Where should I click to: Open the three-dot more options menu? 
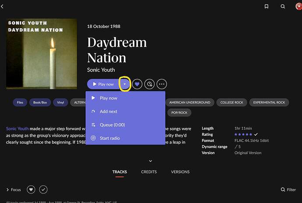(x=162, y=84)
